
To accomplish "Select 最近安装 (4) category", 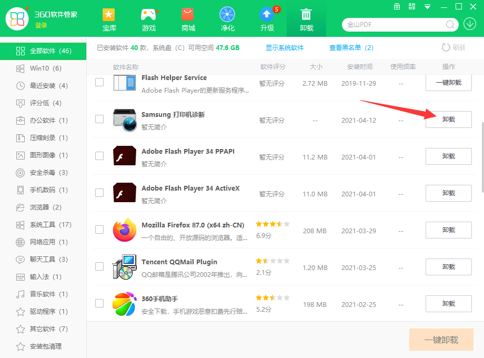I will pos(43,86).
